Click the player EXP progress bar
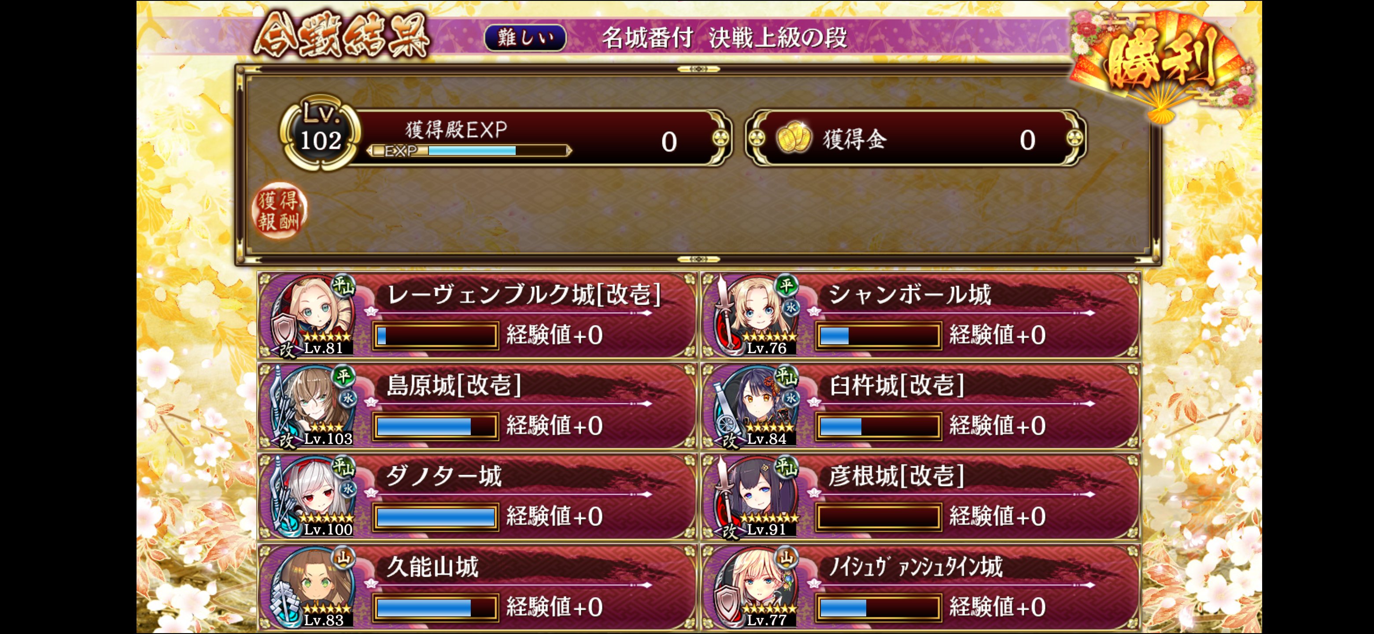 pos(470,151)
